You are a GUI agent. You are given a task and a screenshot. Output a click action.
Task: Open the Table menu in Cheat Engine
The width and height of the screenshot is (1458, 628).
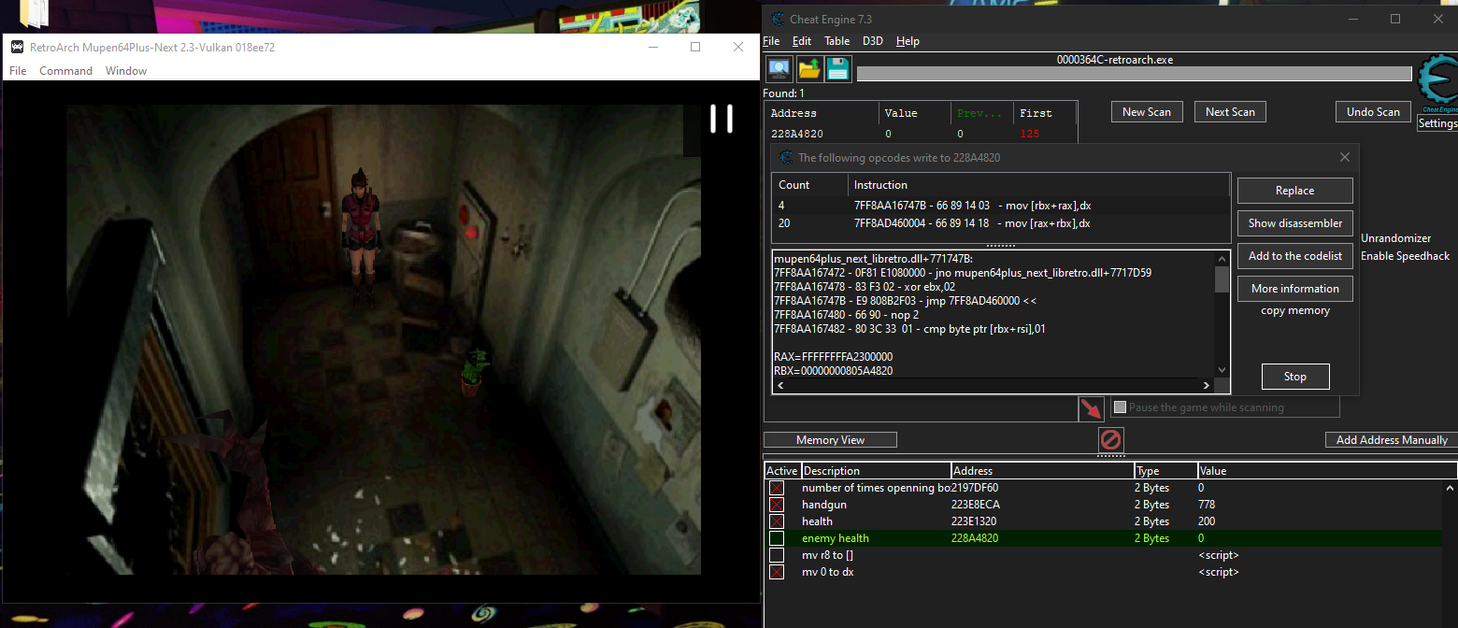click(x=836, y=41)
